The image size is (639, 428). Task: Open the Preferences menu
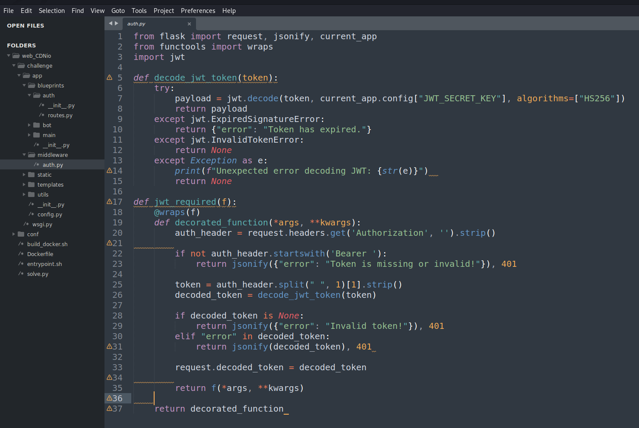[198, 11]
